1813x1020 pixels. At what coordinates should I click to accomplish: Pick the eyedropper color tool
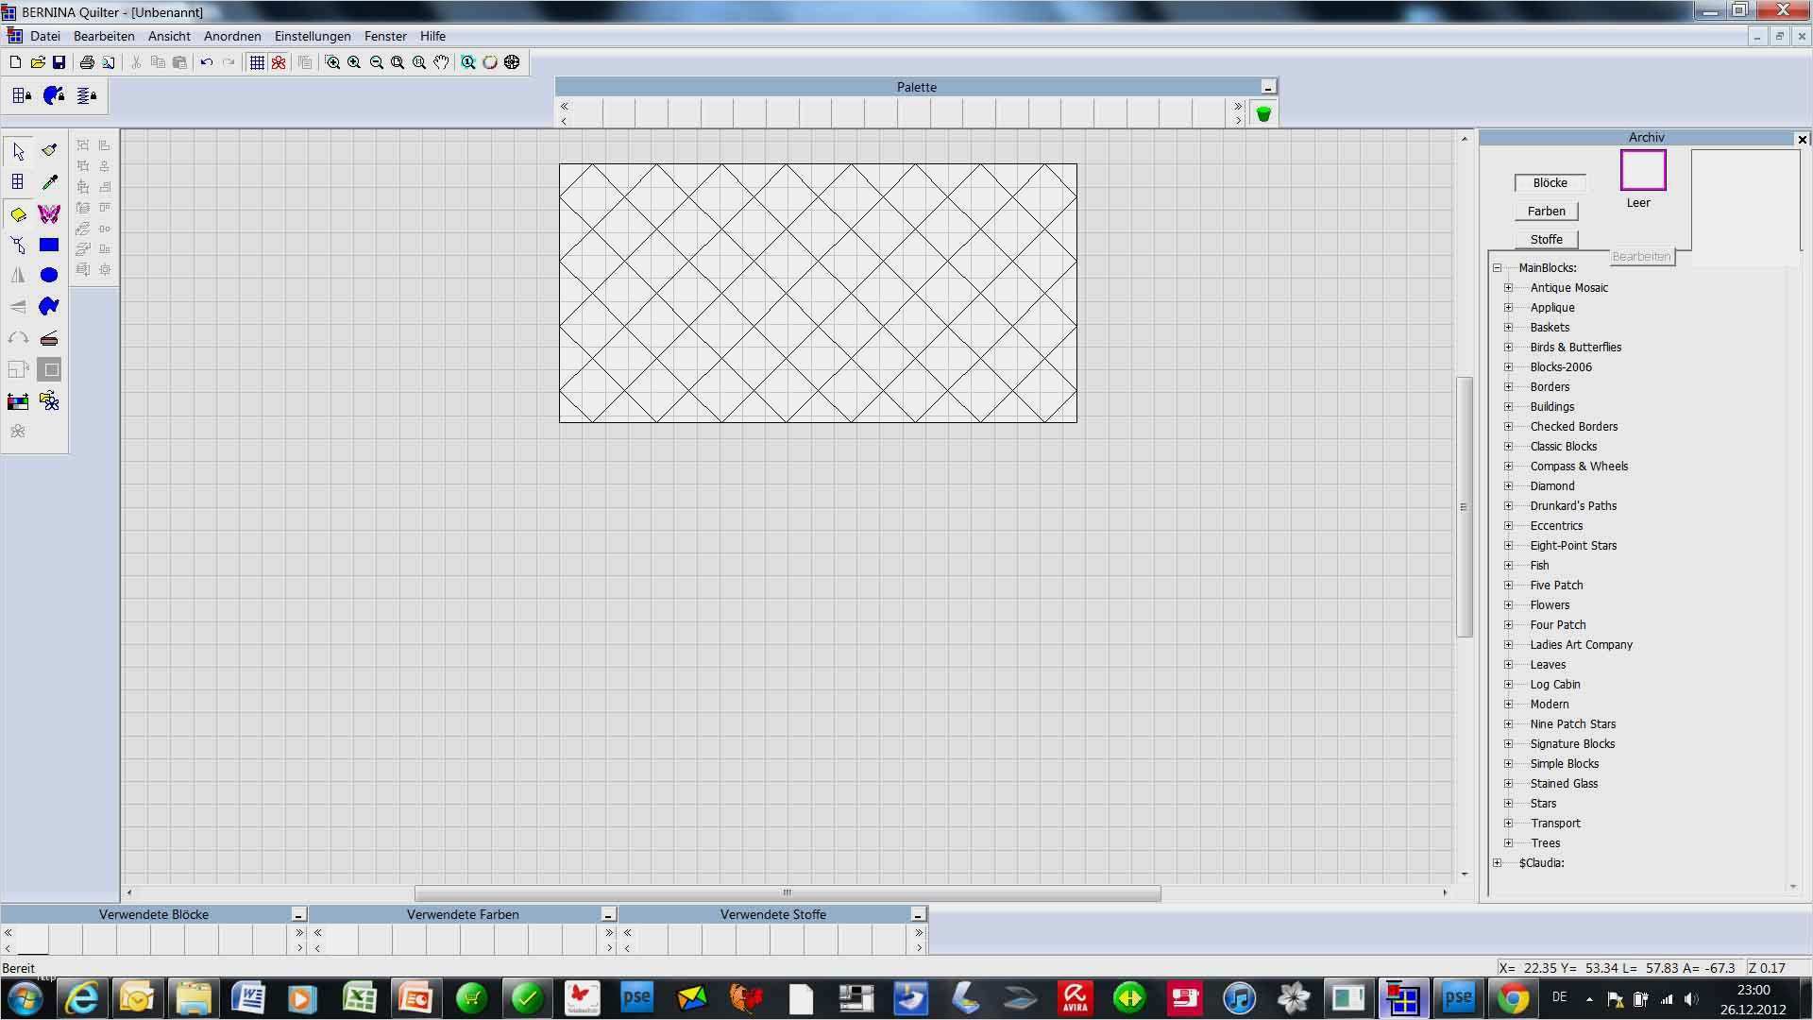49,181
